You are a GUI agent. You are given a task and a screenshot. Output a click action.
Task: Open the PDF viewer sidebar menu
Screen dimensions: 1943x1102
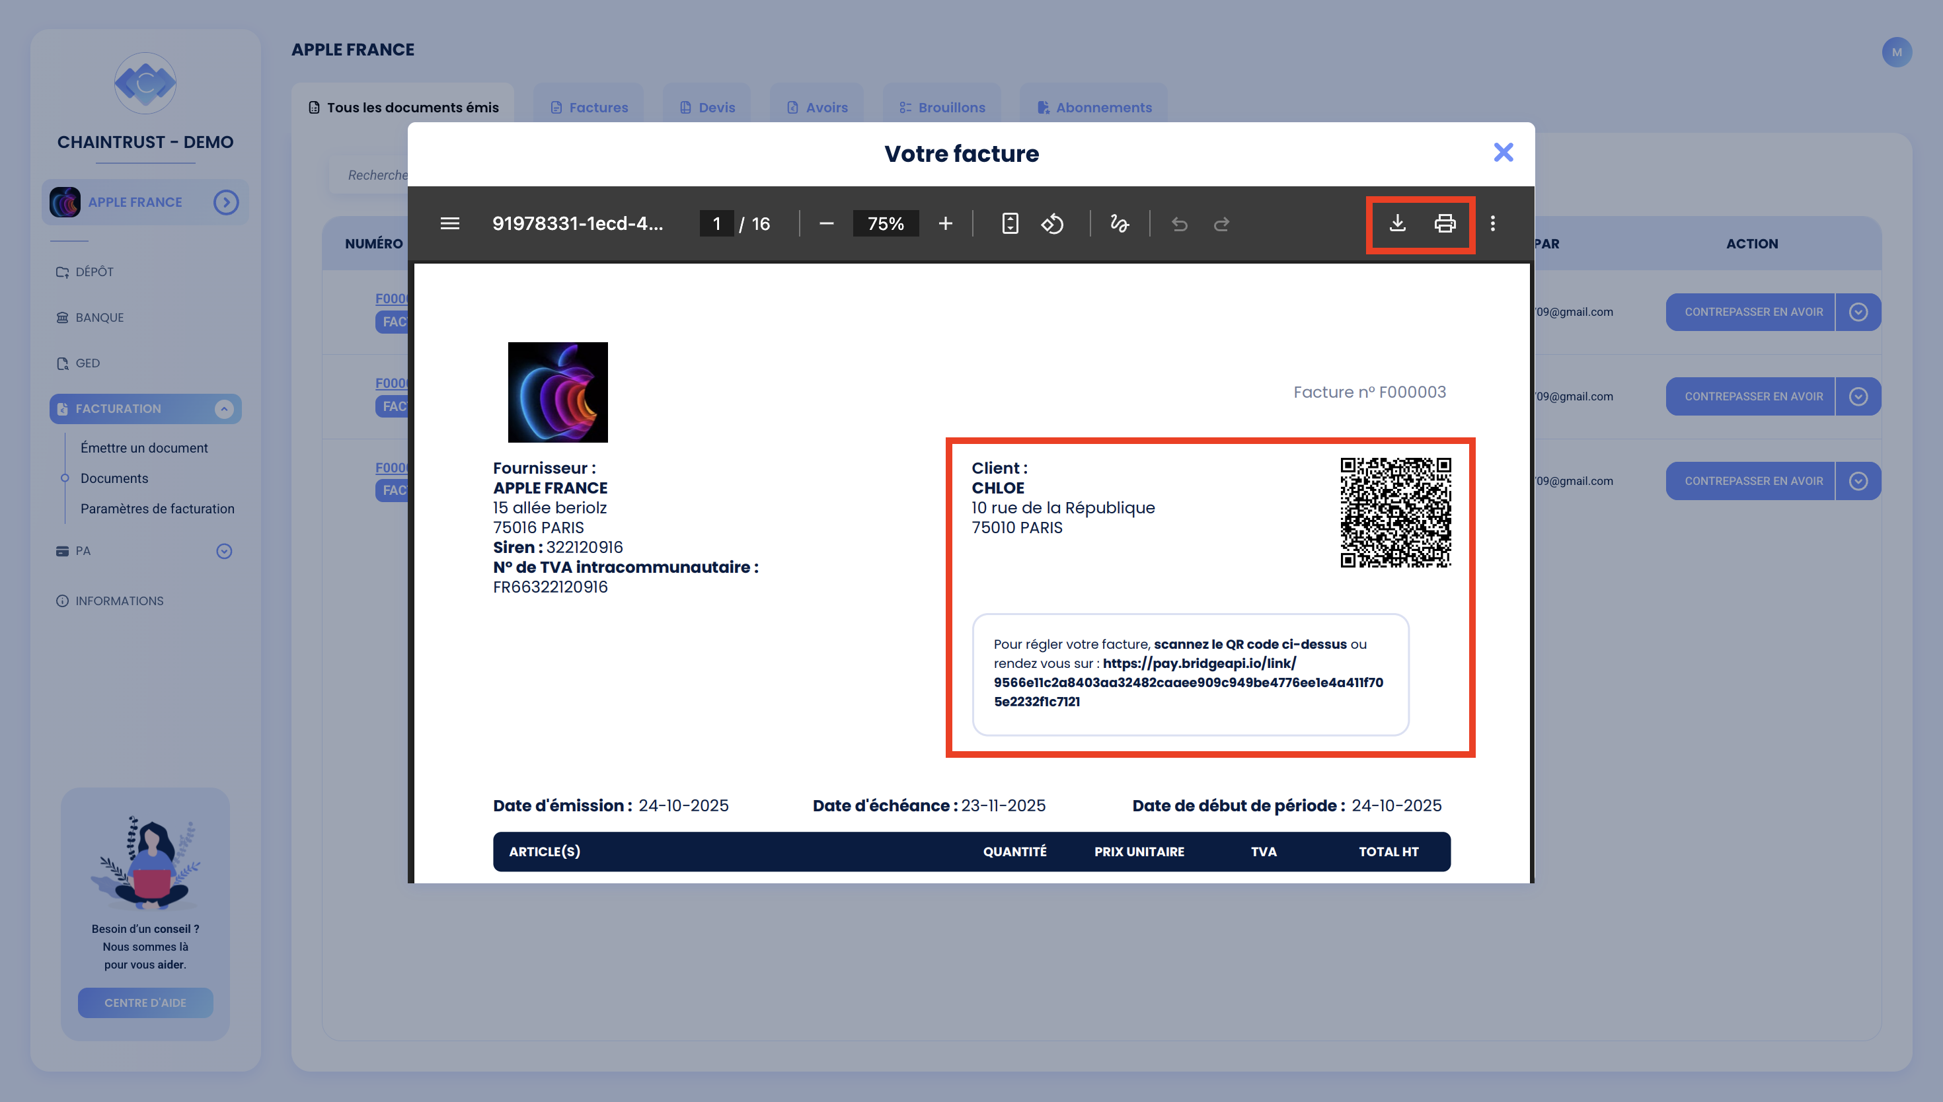[449, 223]
